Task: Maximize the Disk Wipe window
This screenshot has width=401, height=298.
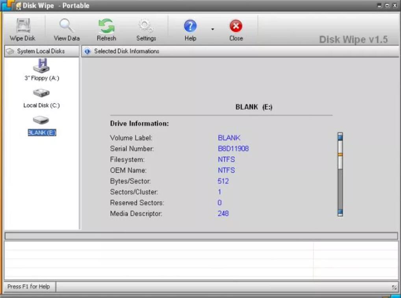Action: (387, 6)
